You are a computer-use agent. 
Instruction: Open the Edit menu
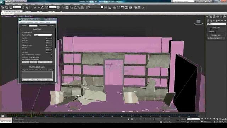click(7, 4)
